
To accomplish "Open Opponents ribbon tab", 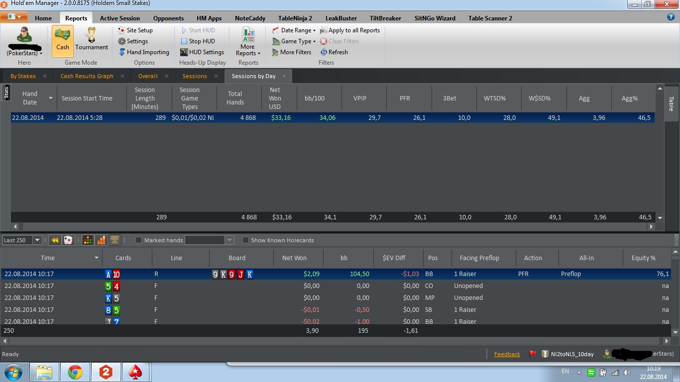I will coord(168,18).
